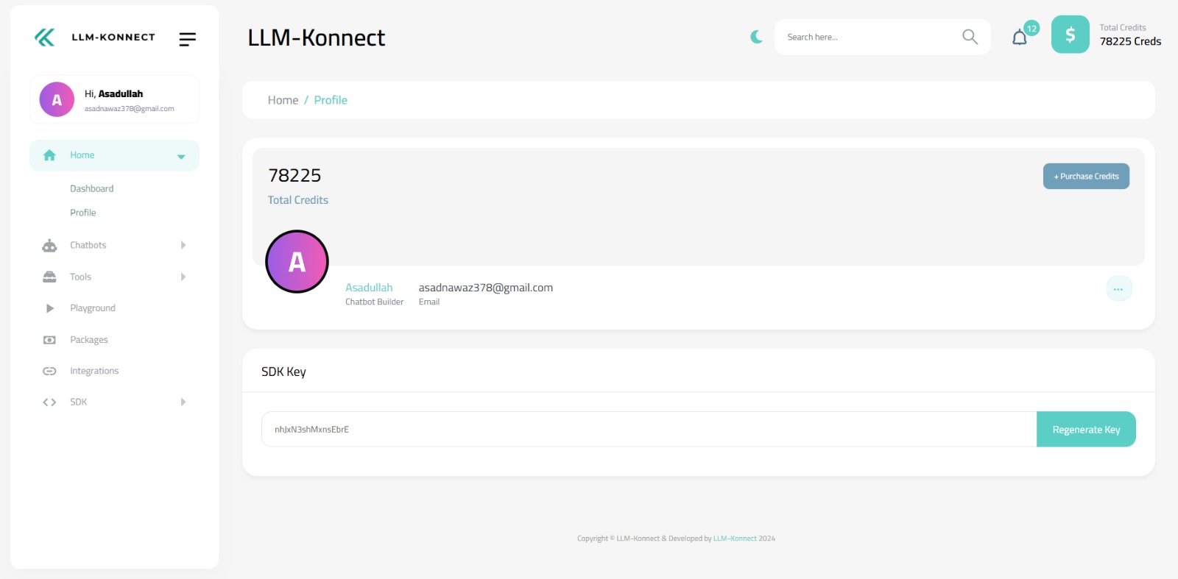Collapse the Home menu arrow
The height and width of the screenshot is (579, 1178).
(181, 156)
